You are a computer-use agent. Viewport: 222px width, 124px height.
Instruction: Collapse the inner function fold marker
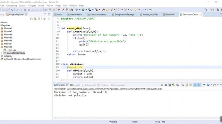(60, 31)
